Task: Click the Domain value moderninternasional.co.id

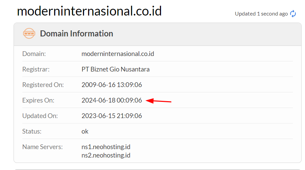Action: point(118,54)
